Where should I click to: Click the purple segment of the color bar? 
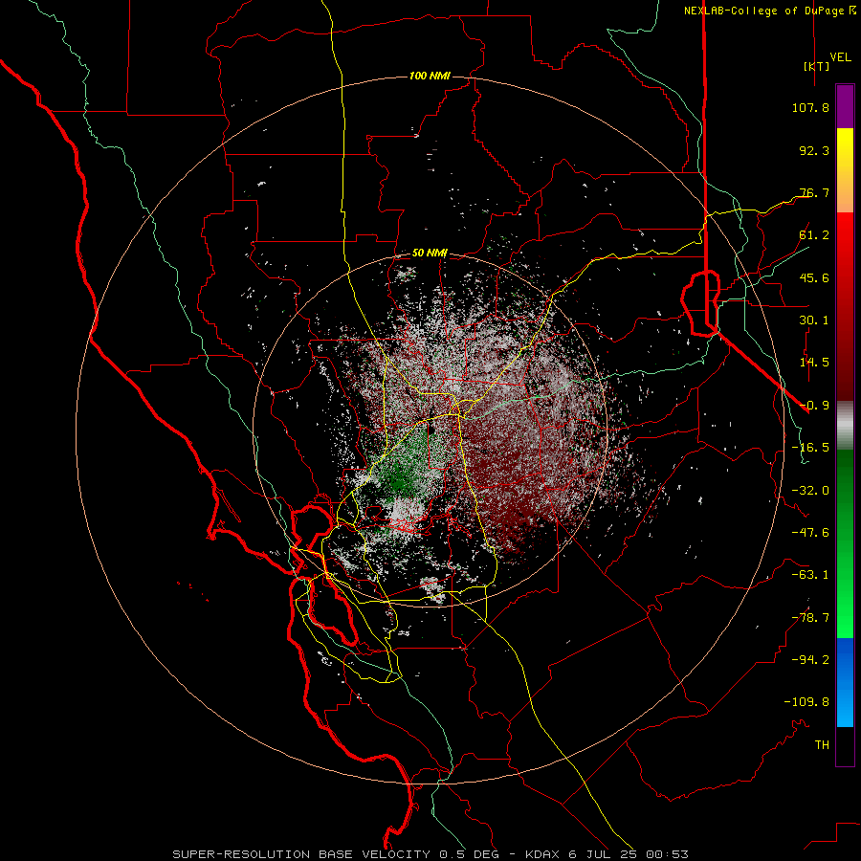tap(845, 106)
